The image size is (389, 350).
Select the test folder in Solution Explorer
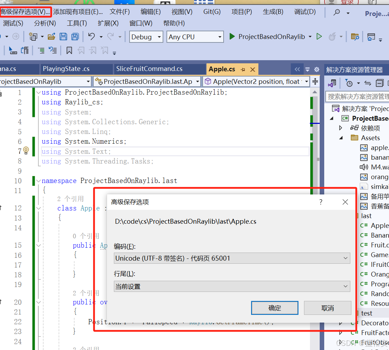click(x=367, y=313)
